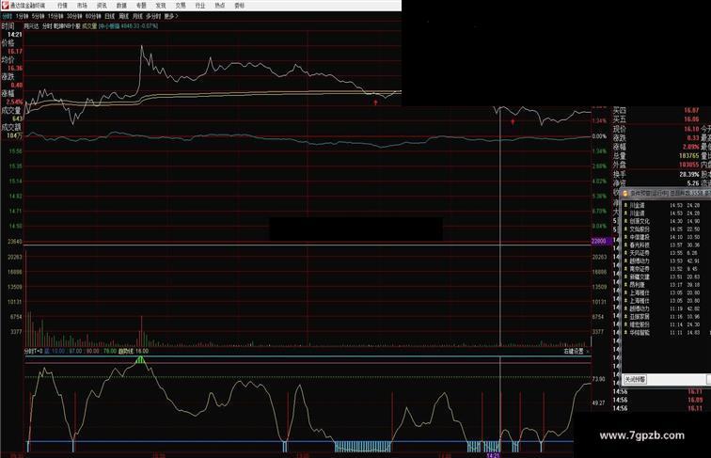Click the 均价 label in left column
Image resolution: width=711 pixels, height=458 pixels.
pos(8,60)
